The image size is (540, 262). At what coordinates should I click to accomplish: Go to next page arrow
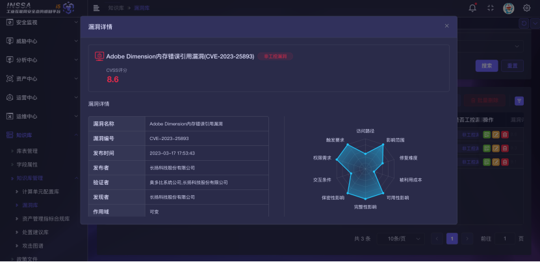[x=467, y=239]
